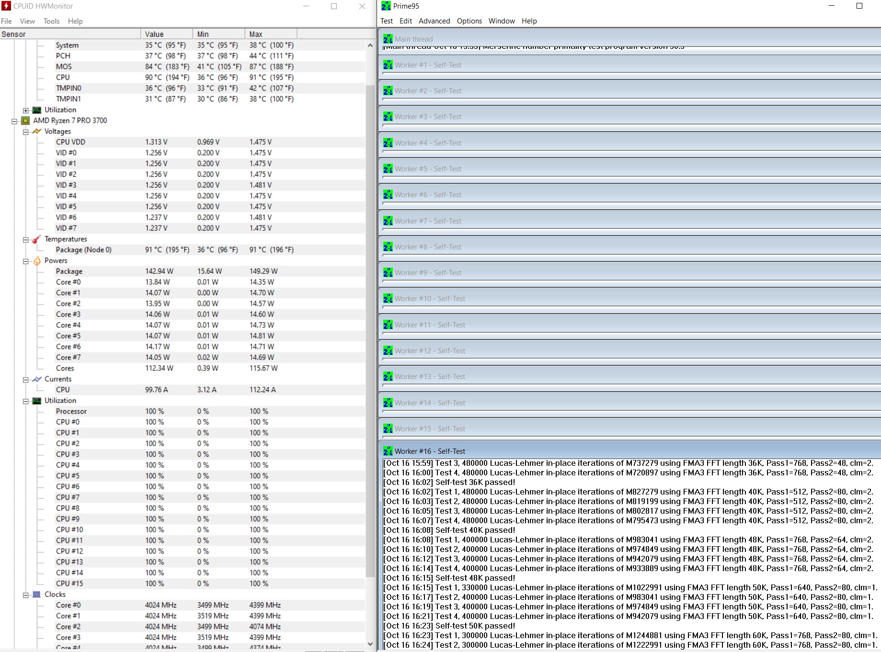Click the Sensor column header
Viewport: 881px width, 652px height.
click(70, 34)
